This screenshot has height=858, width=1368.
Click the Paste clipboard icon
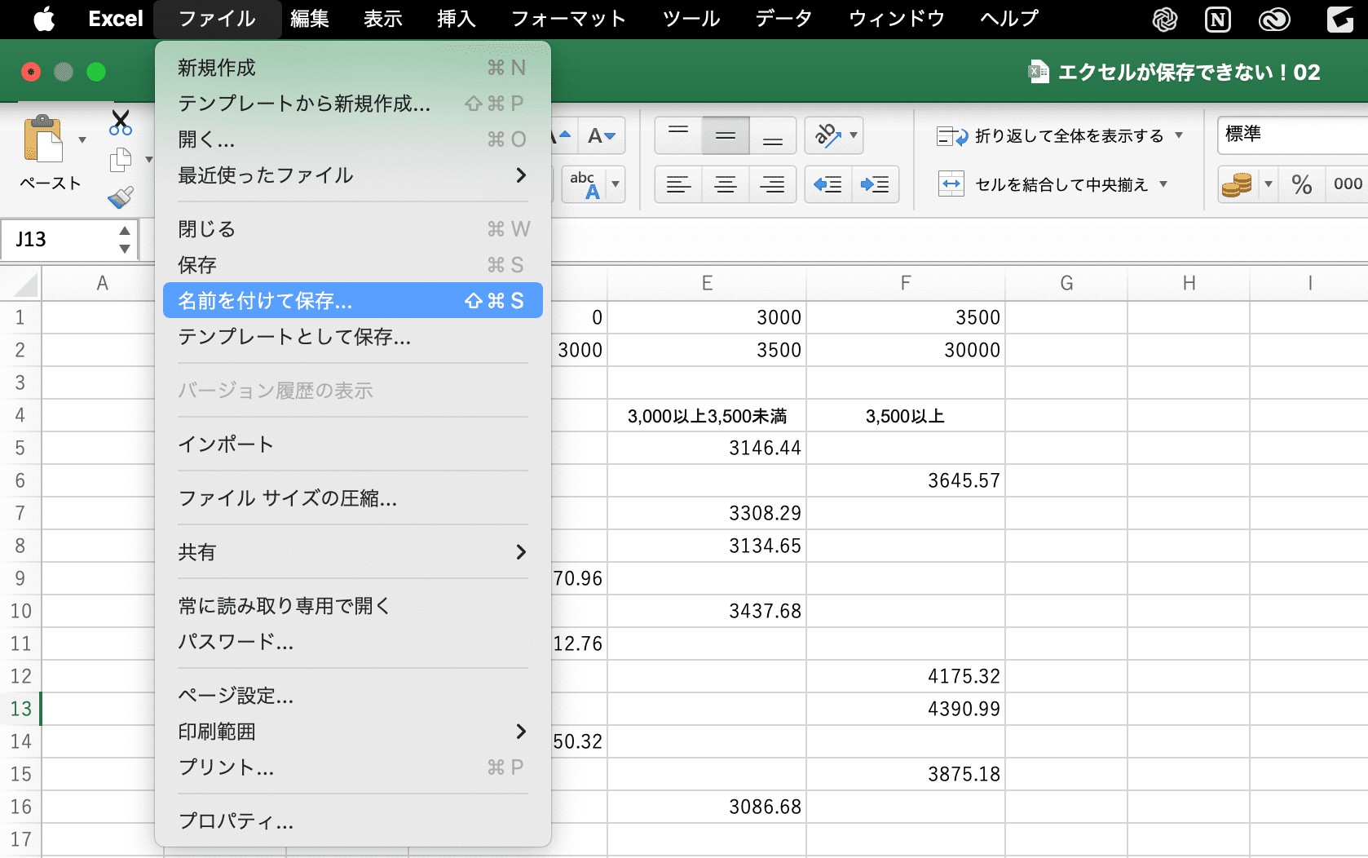point(43,139)
